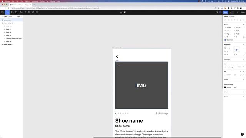Open Chrome File menu
Viewport: 246px width, 138px height.
(x=13, y=1)
